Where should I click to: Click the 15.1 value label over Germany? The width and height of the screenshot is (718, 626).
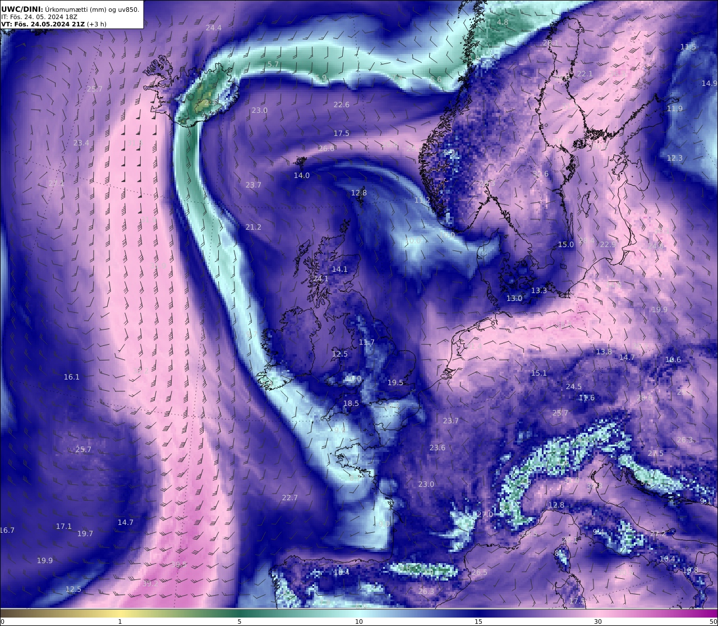(539, 373)
